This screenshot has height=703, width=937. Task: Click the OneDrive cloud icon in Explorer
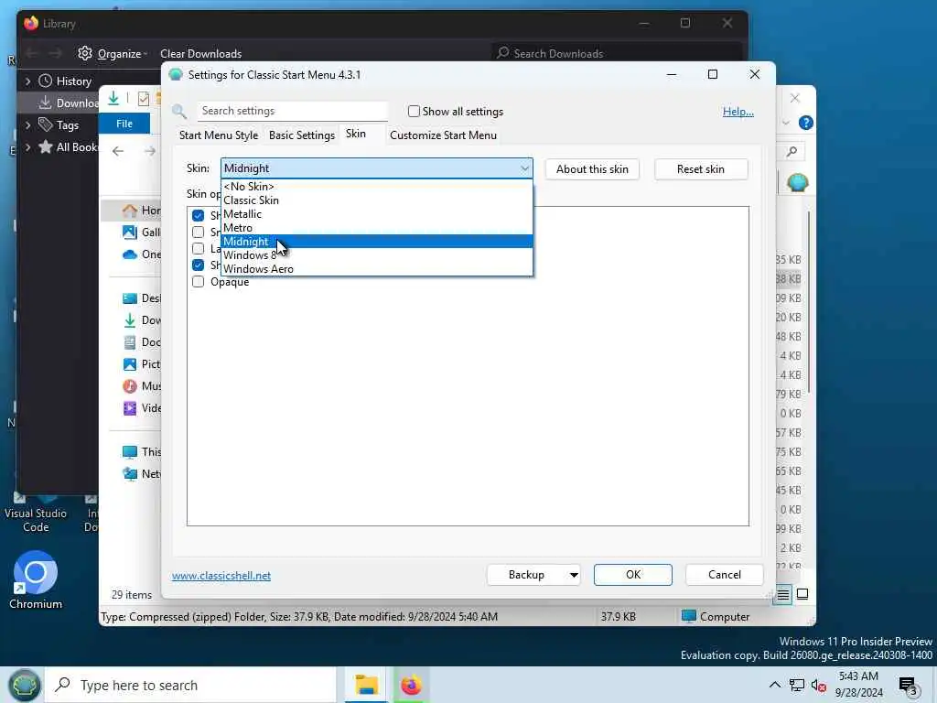(130, 254)
